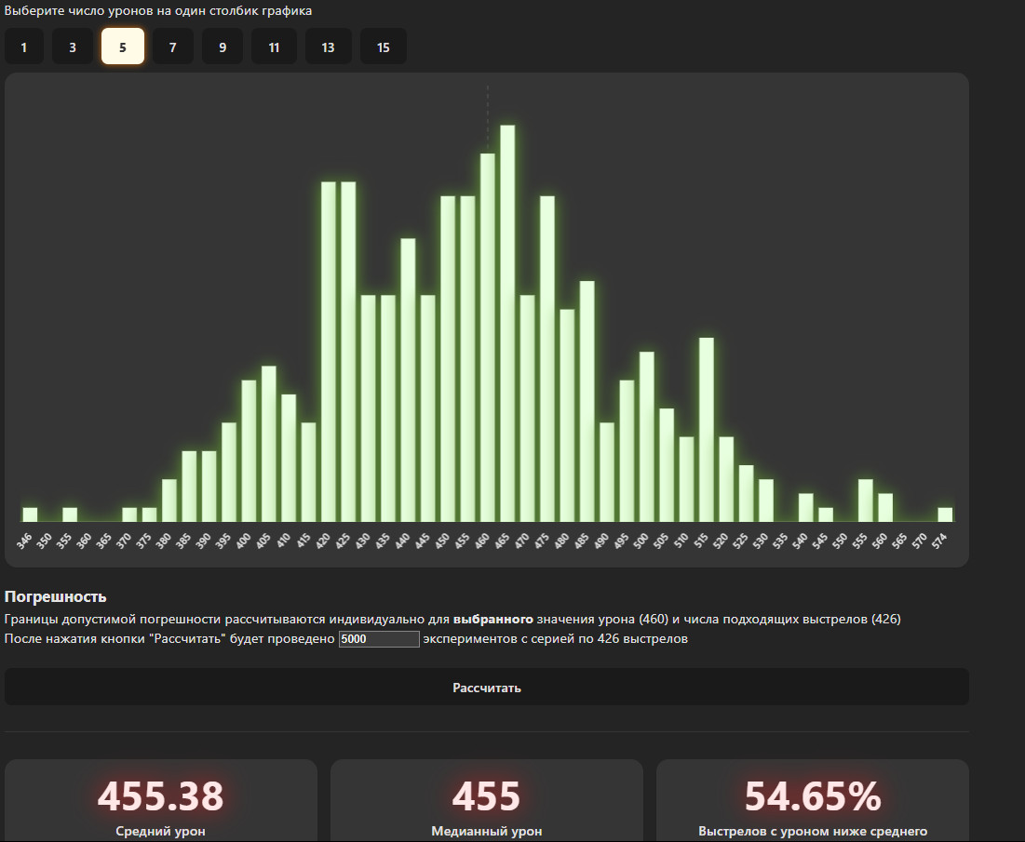Select 3 damage values per column

pos(73,47)
